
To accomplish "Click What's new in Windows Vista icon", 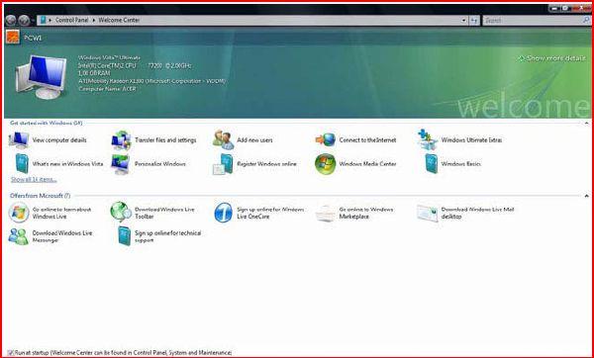I will [x=22, y=164].
